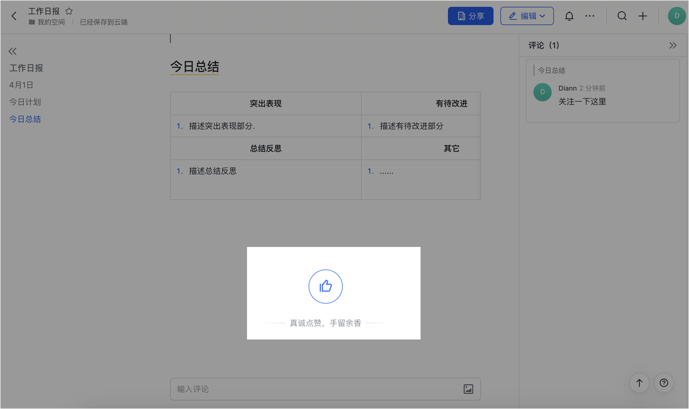Collapse the comments panel
This screenshot has height=409, width=689.
(672, 46)
